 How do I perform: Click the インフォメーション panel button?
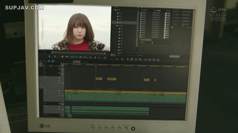point(174,56)
